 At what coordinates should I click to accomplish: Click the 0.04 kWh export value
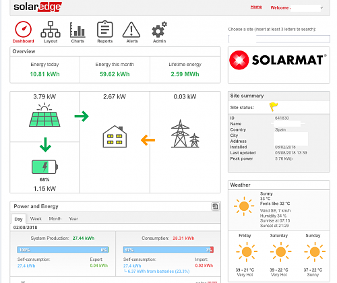point(99,265)
